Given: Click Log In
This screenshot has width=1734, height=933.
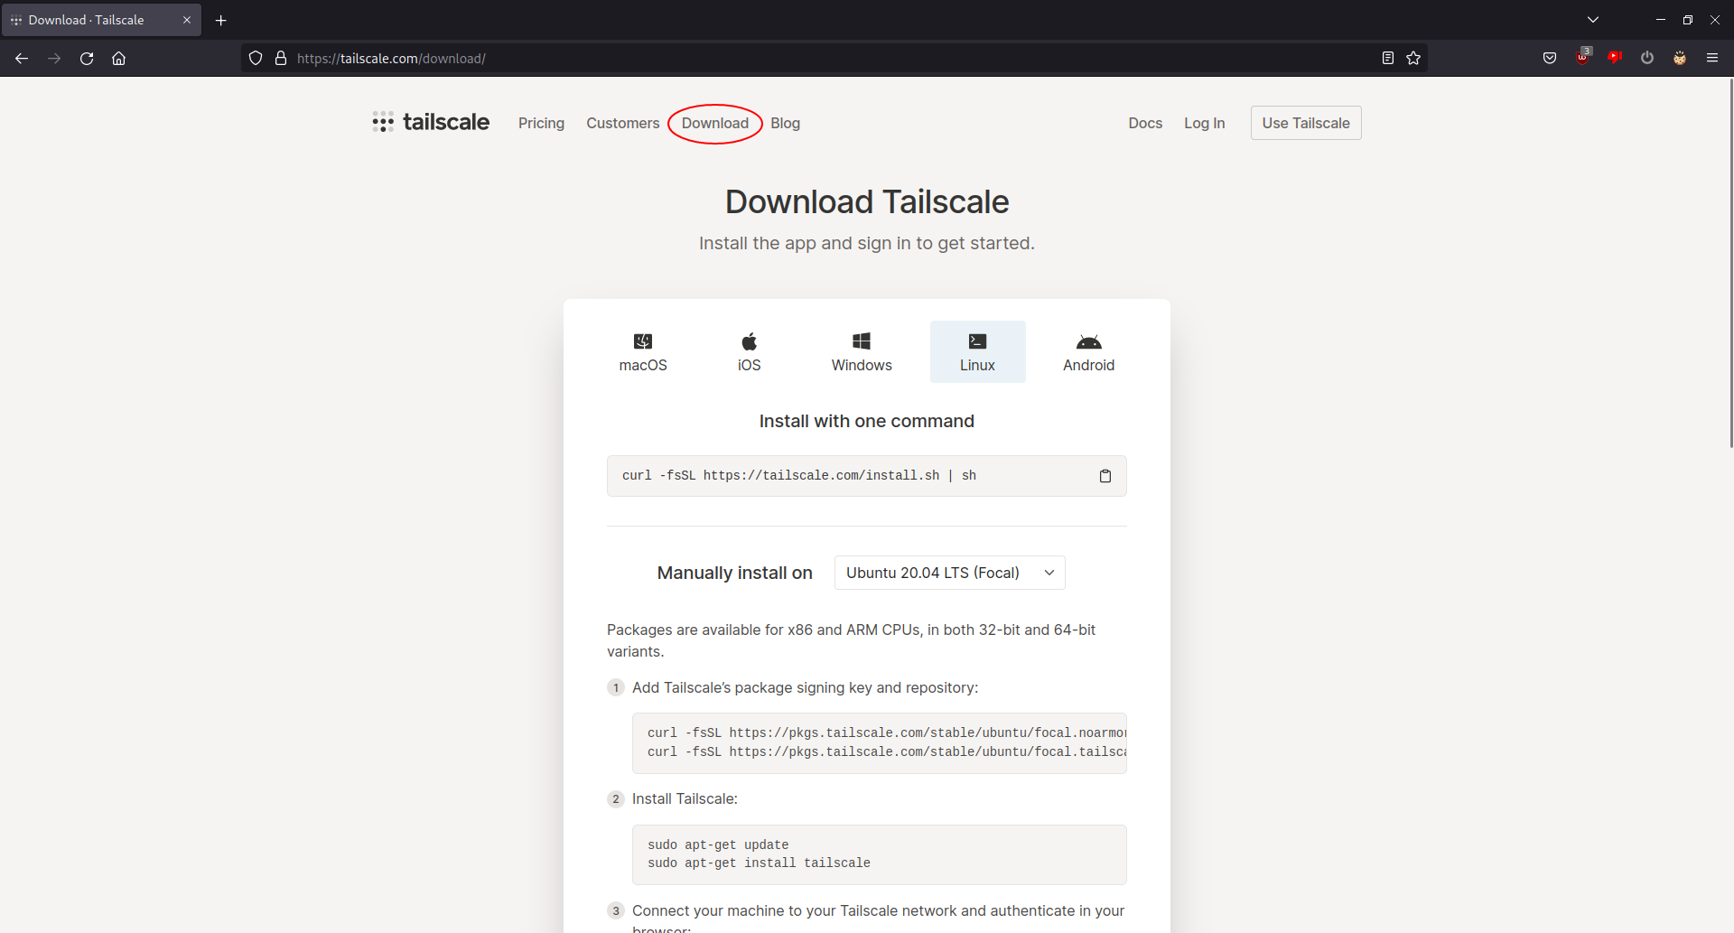Looking at the screenshot, I should coord(1205,123).
